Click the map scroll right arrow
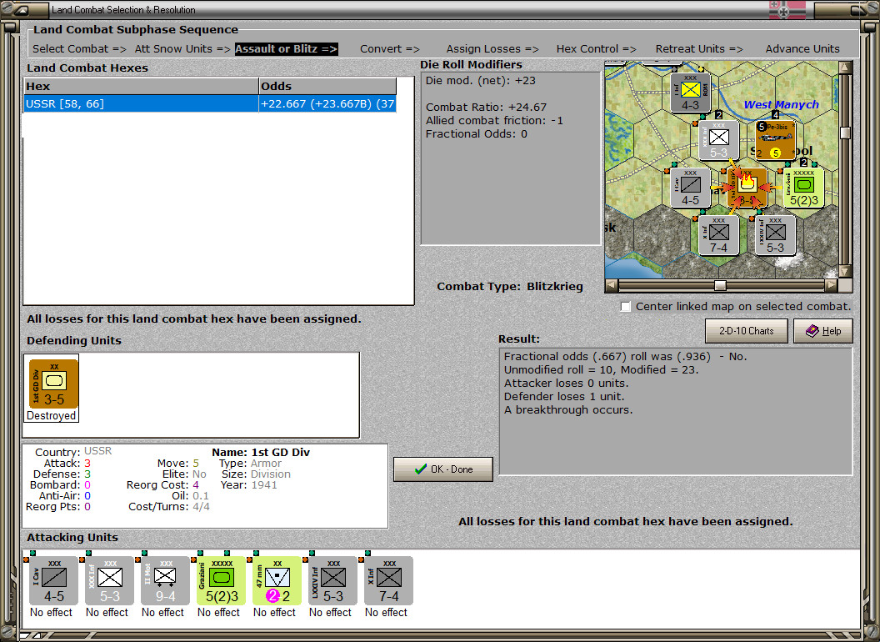880x642 pixels. [831, 285]
